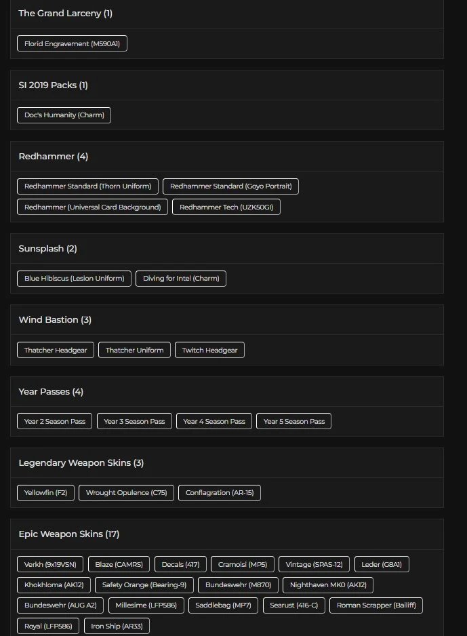467x636 pixels.
Task: Click the Florid Engravement (M590A1) tag
Action: pyautogui.click(x=72, y=44)
